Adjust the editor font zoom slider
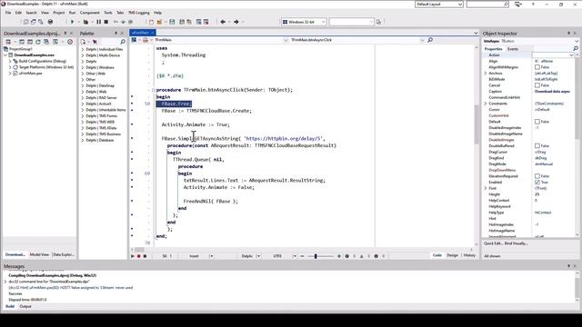Viewport: 582px width, 327px height. 316,256
